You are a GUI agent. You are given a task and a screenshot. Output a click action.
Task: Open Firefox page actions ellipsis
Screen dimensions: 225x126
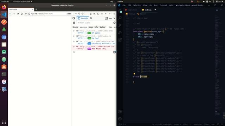[x=76, y=14]
